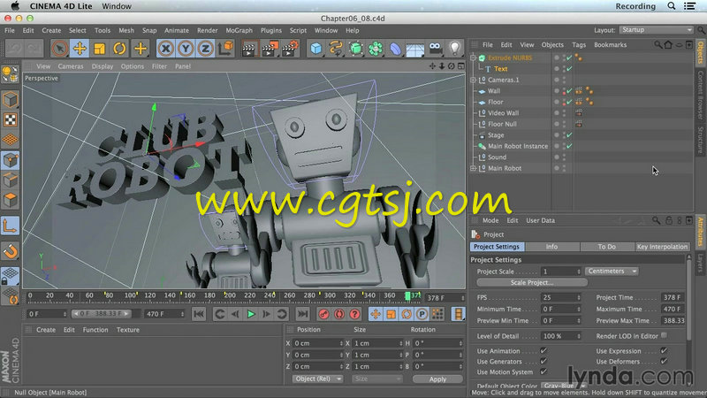Viewport: 707px width, 398px height.
Task: Switch to Polygons mode cube icon
Action: tap(10, 200)
